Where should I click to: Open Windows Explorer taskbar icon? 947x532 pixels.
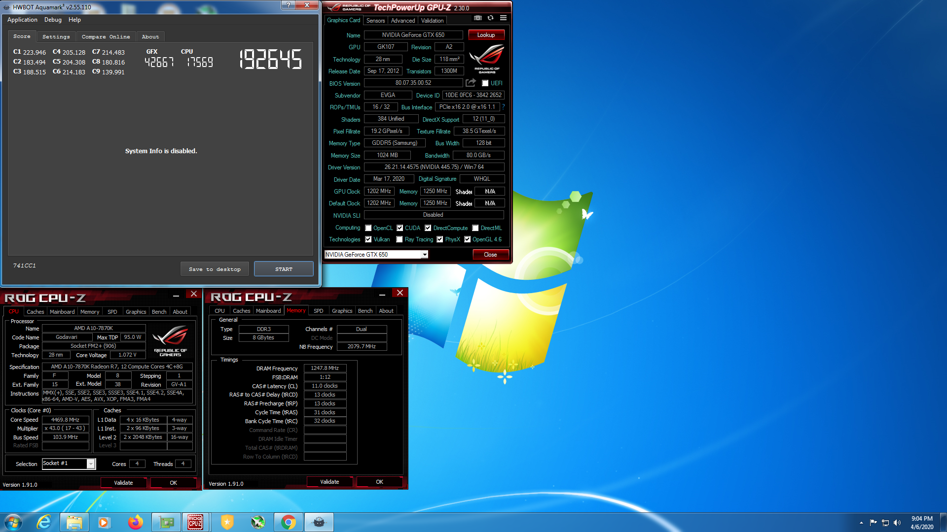tap(74, 522)
